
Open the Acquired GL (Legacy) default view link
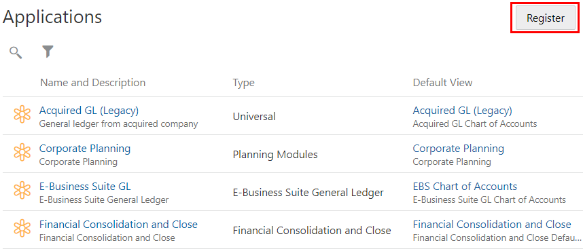[x=462, y=110]
